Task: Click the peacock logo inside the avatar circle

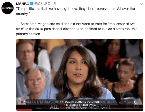Action: pyautogui.click(x=3, y=8)
